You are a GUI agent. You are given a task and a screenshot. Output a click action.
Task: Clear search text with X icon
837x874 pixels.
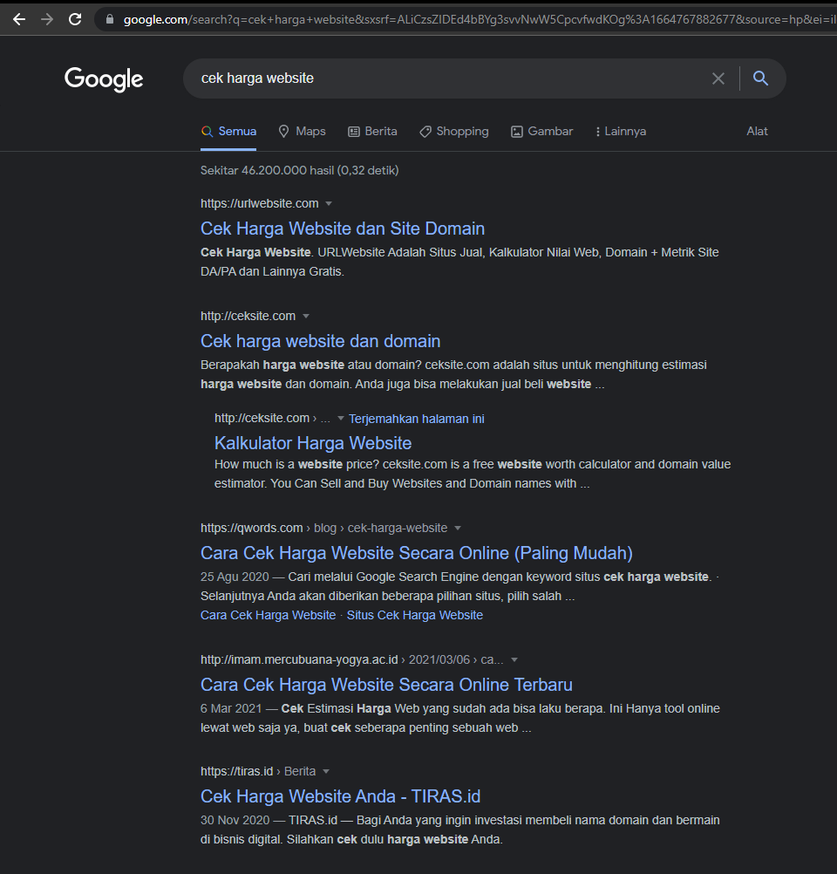click(718, 79)
